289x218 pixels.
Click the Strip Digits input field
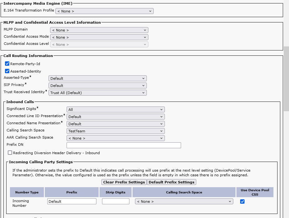[115, 201]
